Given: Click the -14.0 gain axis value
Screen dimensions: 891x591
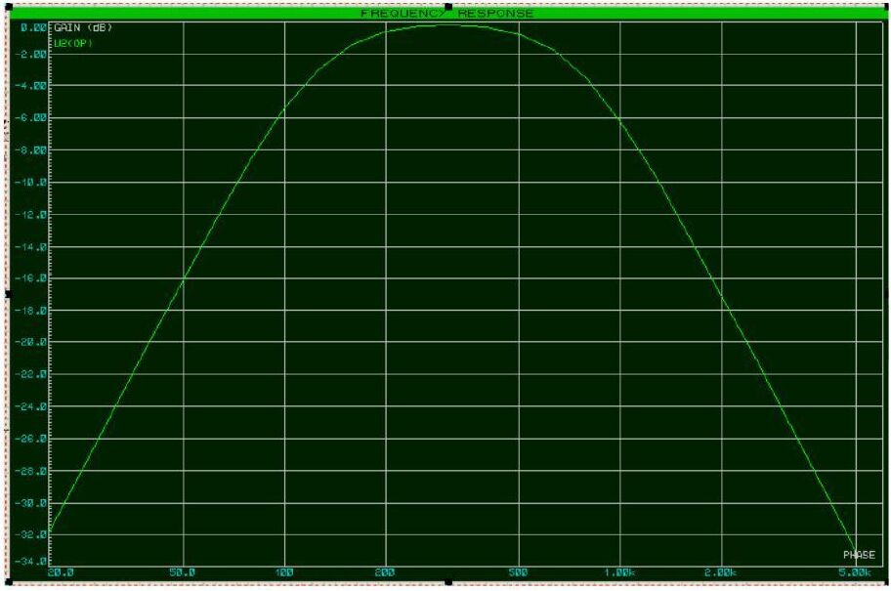Looking at the screenshot, I should point(32,247).
